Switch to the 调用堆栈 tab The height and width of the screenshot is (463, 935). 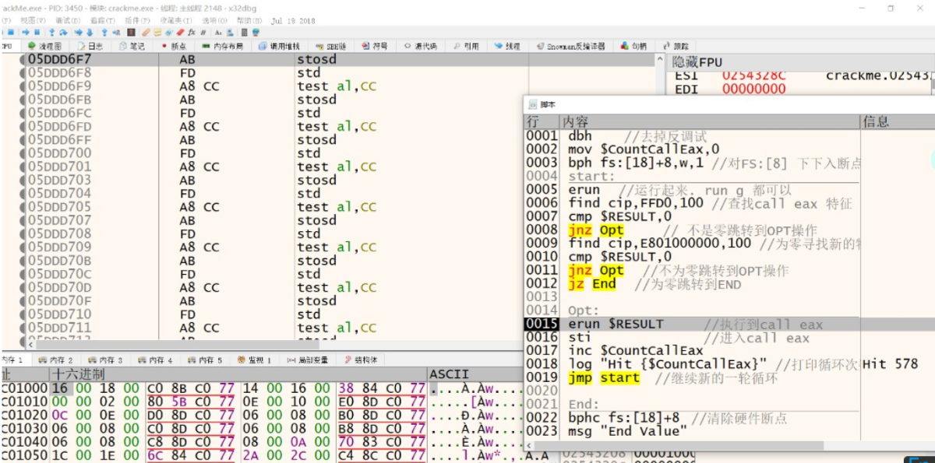click(x=278, y=47)
